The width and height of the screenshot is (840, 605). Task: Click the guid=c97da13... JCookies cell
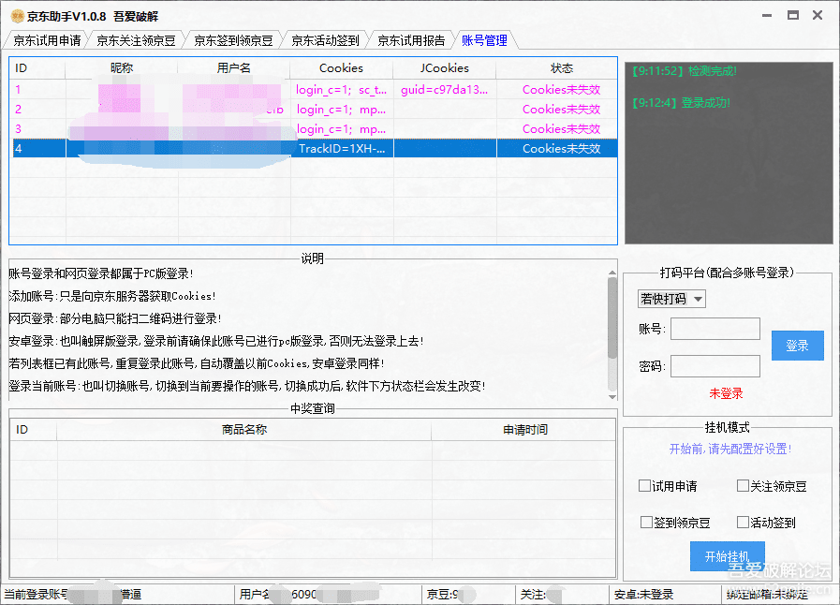(445, 90)
